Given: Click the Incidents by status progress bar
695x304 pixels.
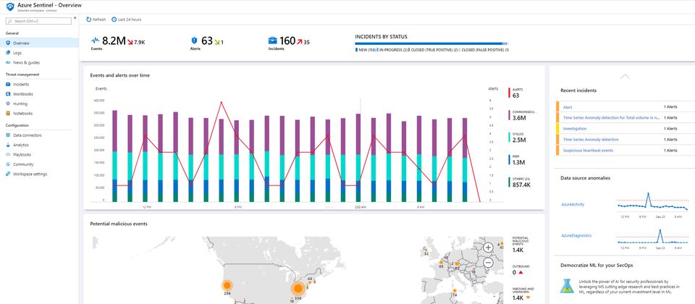Looking at the screenshot, I should 431,44.
